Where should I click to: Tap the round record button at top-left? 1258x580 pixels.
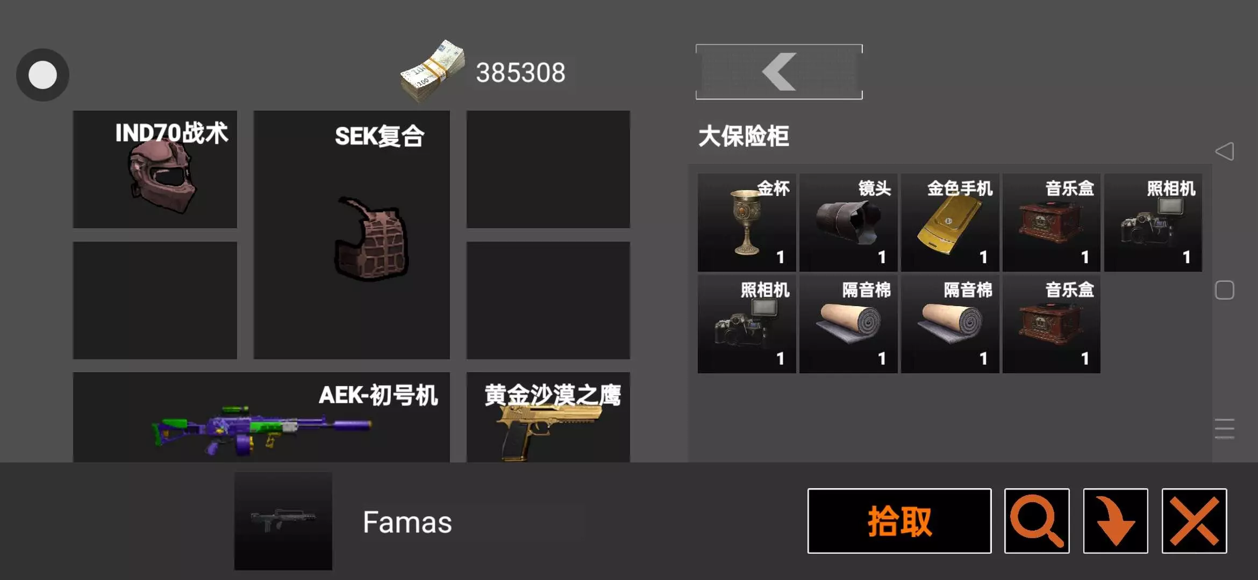pos(42,75)
